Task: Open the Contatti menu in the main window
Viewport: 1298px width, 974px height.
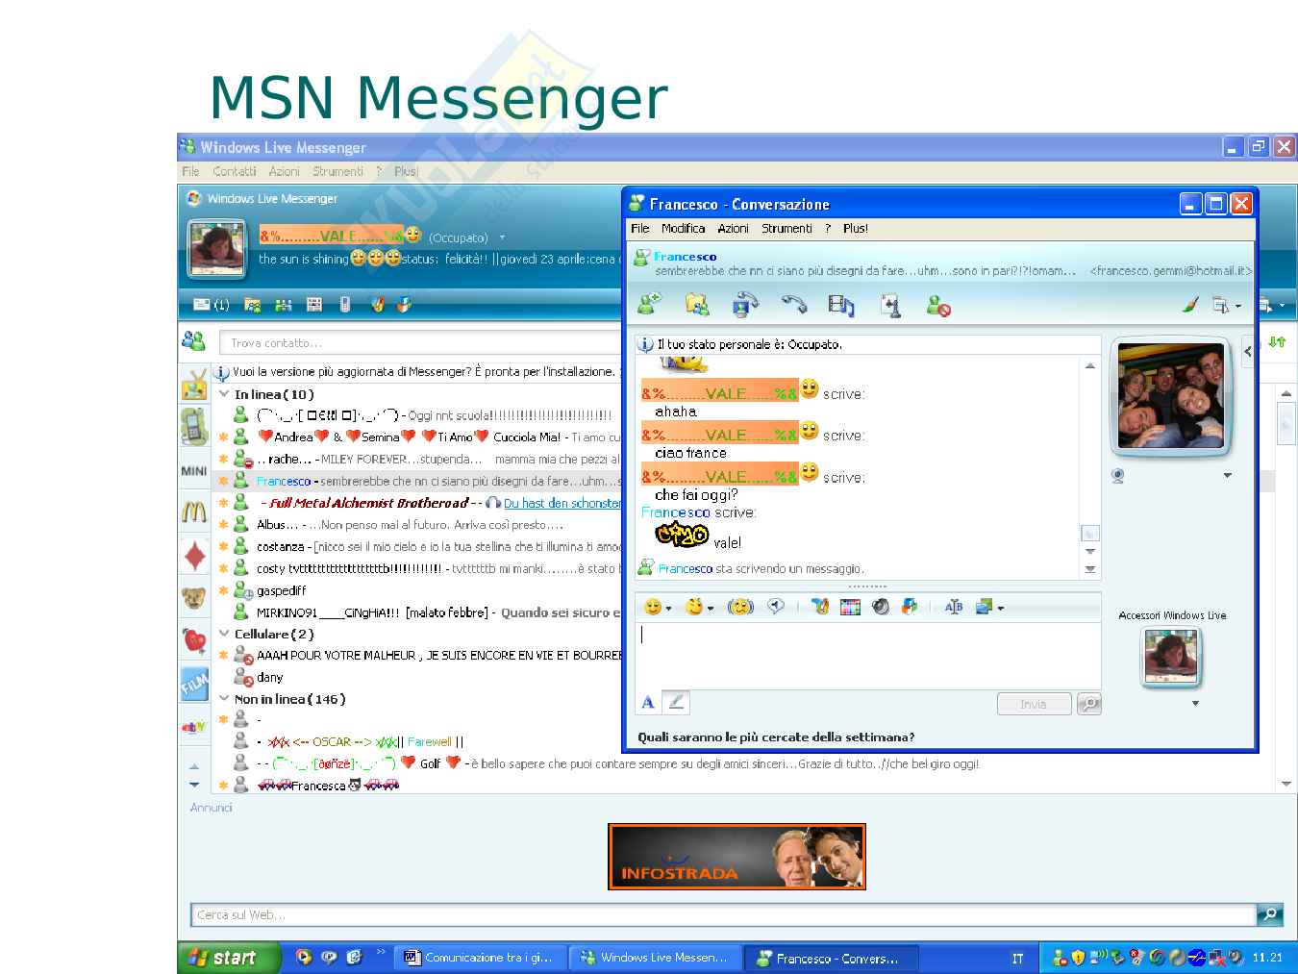Action: 235,171
